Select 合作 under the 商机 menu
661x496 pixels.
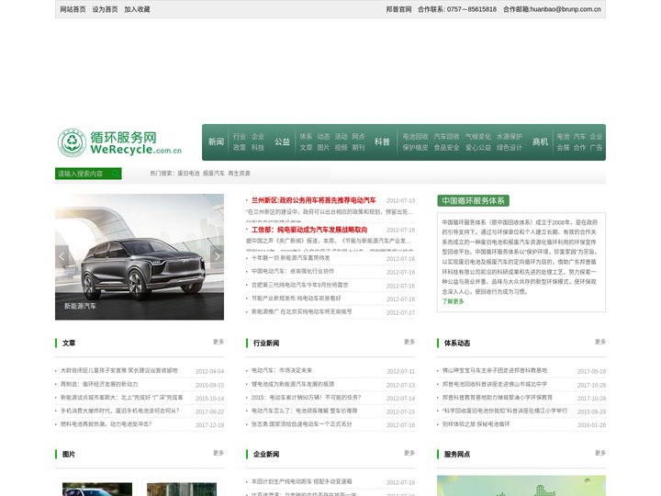pyautogui.click(x=579, y=147)
